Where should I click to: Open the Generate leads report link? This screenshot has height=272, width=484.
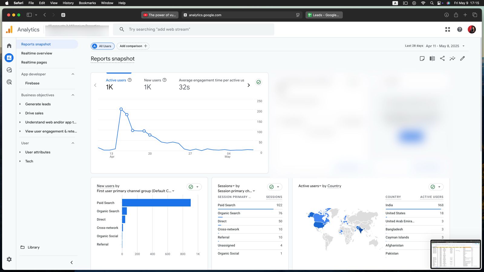(38, 104)
